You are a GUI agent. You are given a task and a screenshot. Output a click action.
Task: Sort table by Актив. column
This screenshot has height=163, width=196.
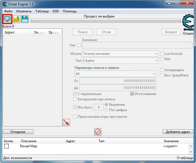tap(11, 141)
